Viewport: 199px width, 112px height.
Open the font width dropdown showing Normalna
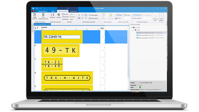tap(73, 17)
